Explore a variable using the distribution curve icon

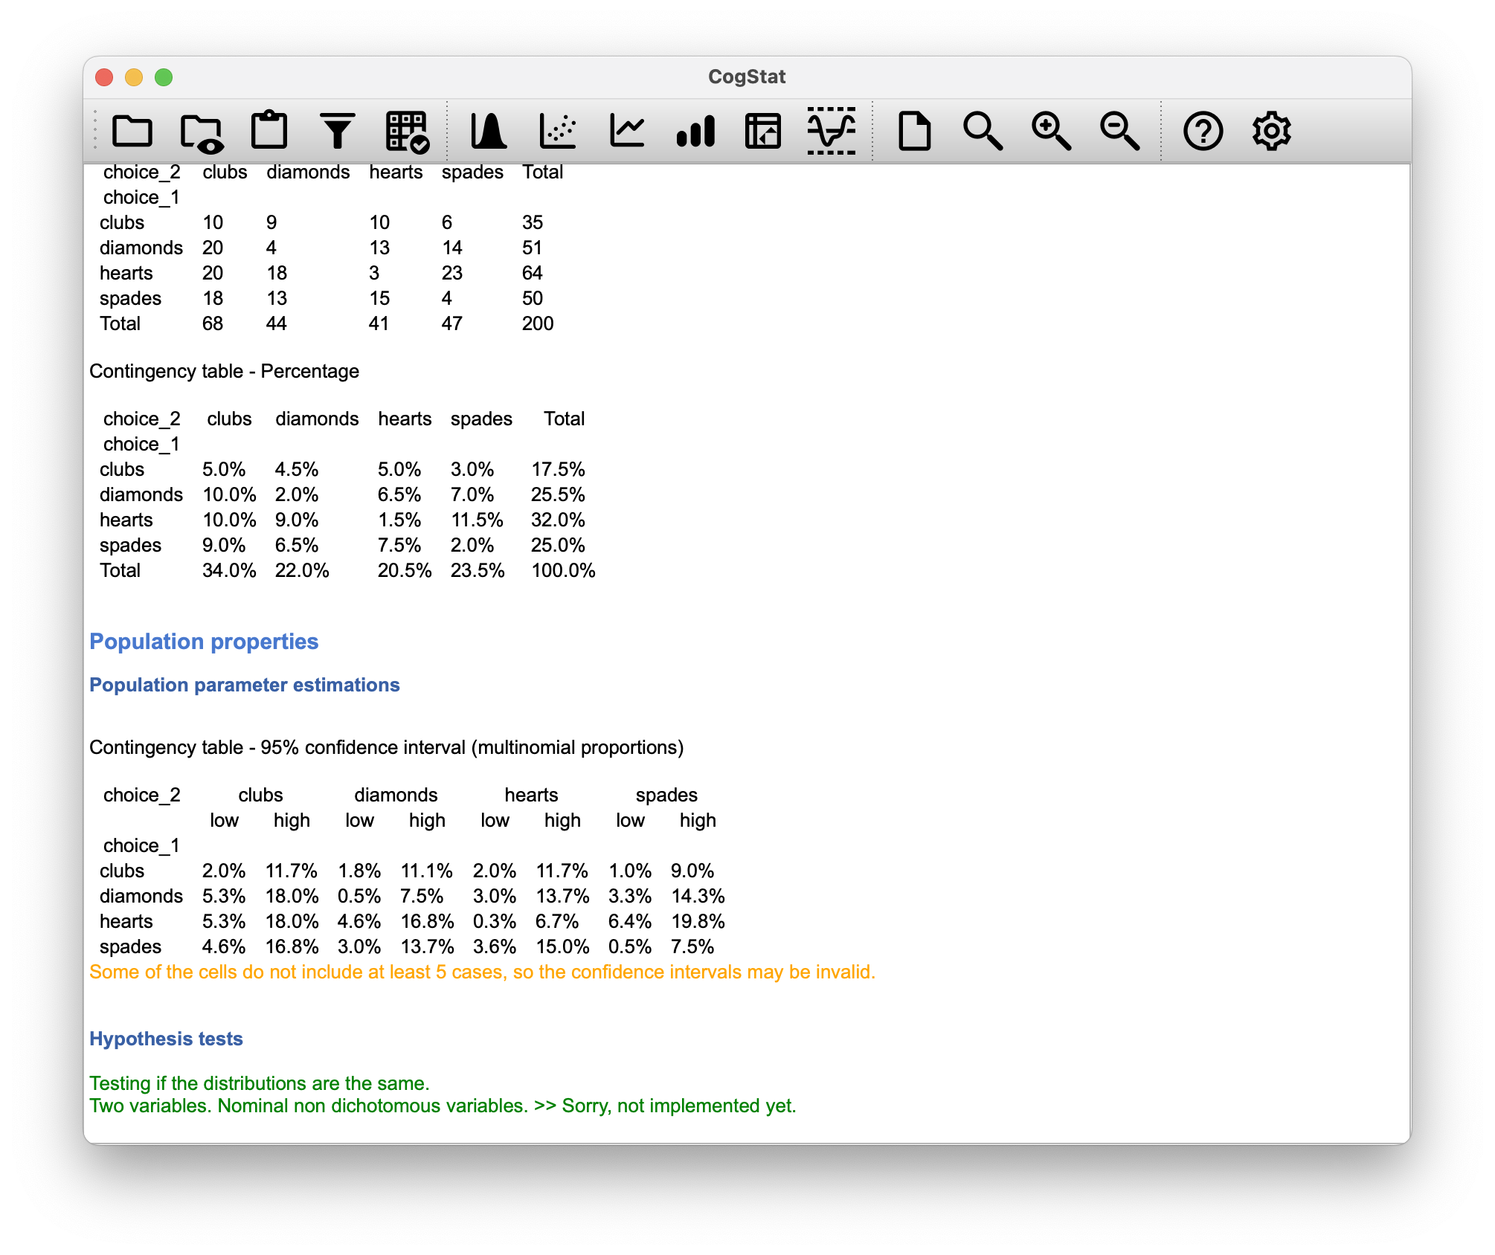pyautogui.click(x=489, y=132)
